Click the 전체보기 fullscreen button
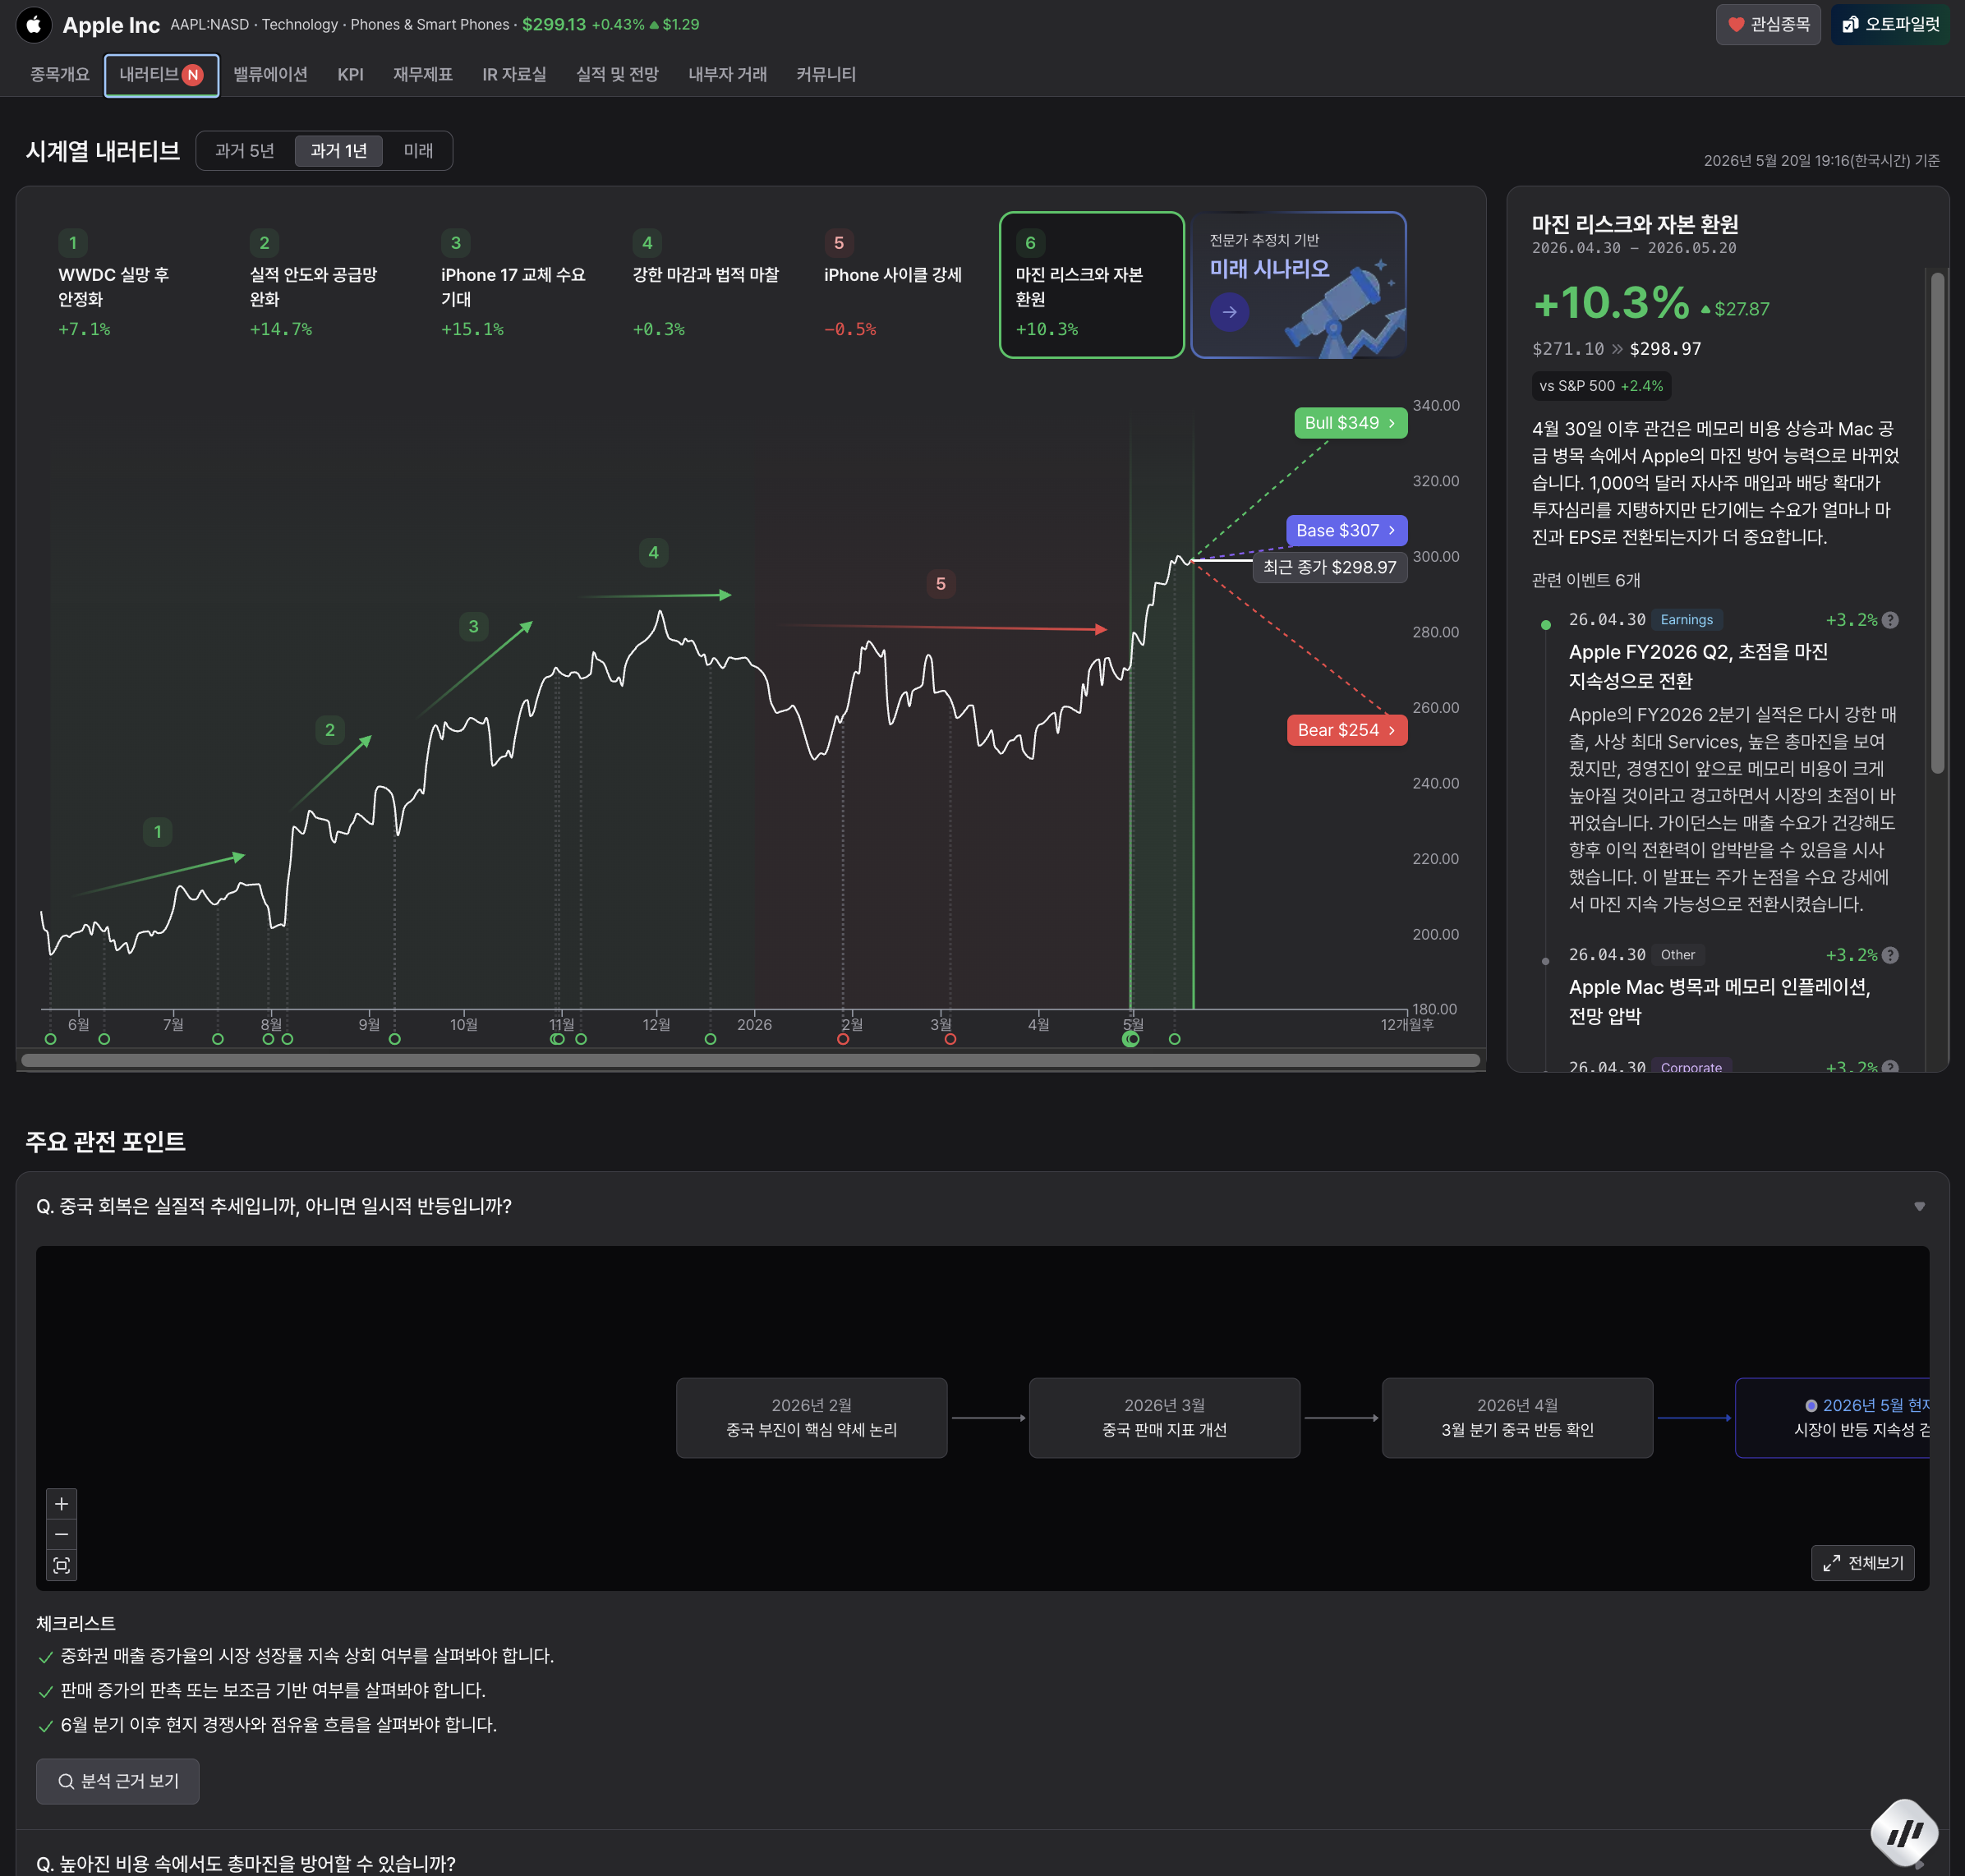The image size is (1965, 1876). tap(1863, 1563)
